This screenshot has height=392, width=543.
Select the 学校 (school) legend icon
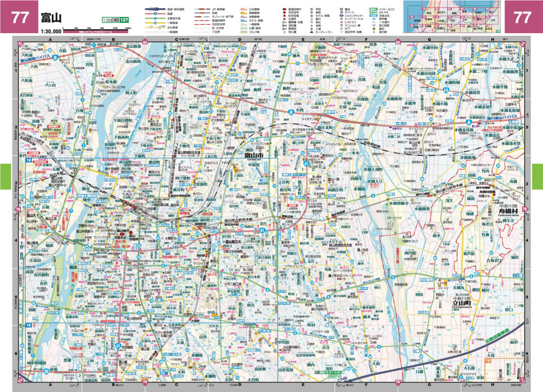[x=312, y=9]
